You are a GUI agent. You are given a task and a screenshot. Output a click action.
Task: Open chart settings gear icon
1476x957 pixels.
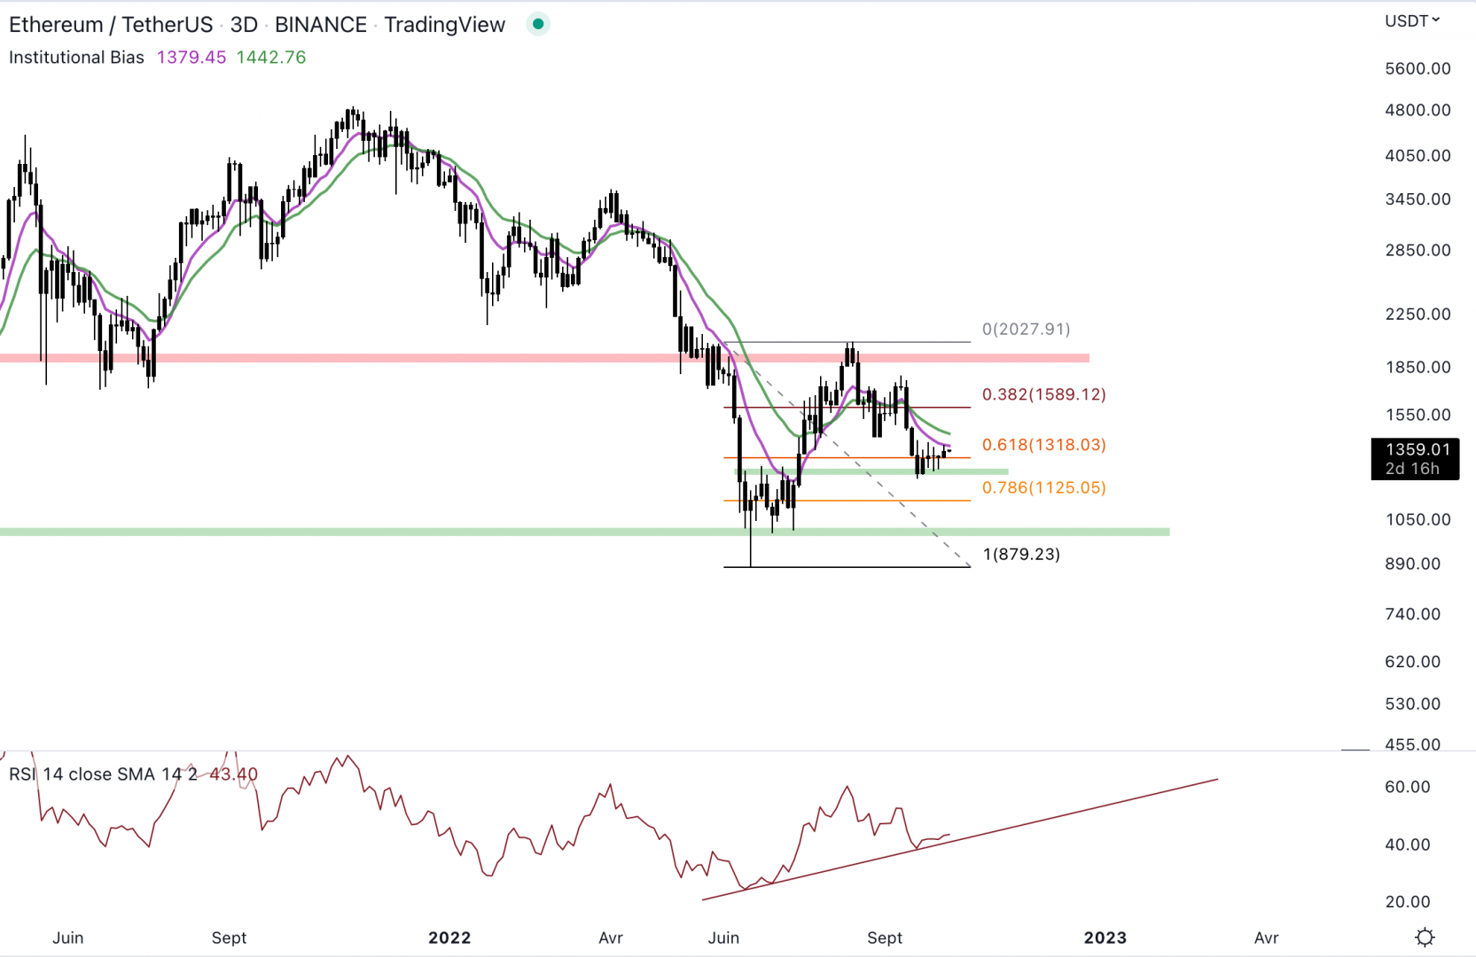tap(1425, 938)
